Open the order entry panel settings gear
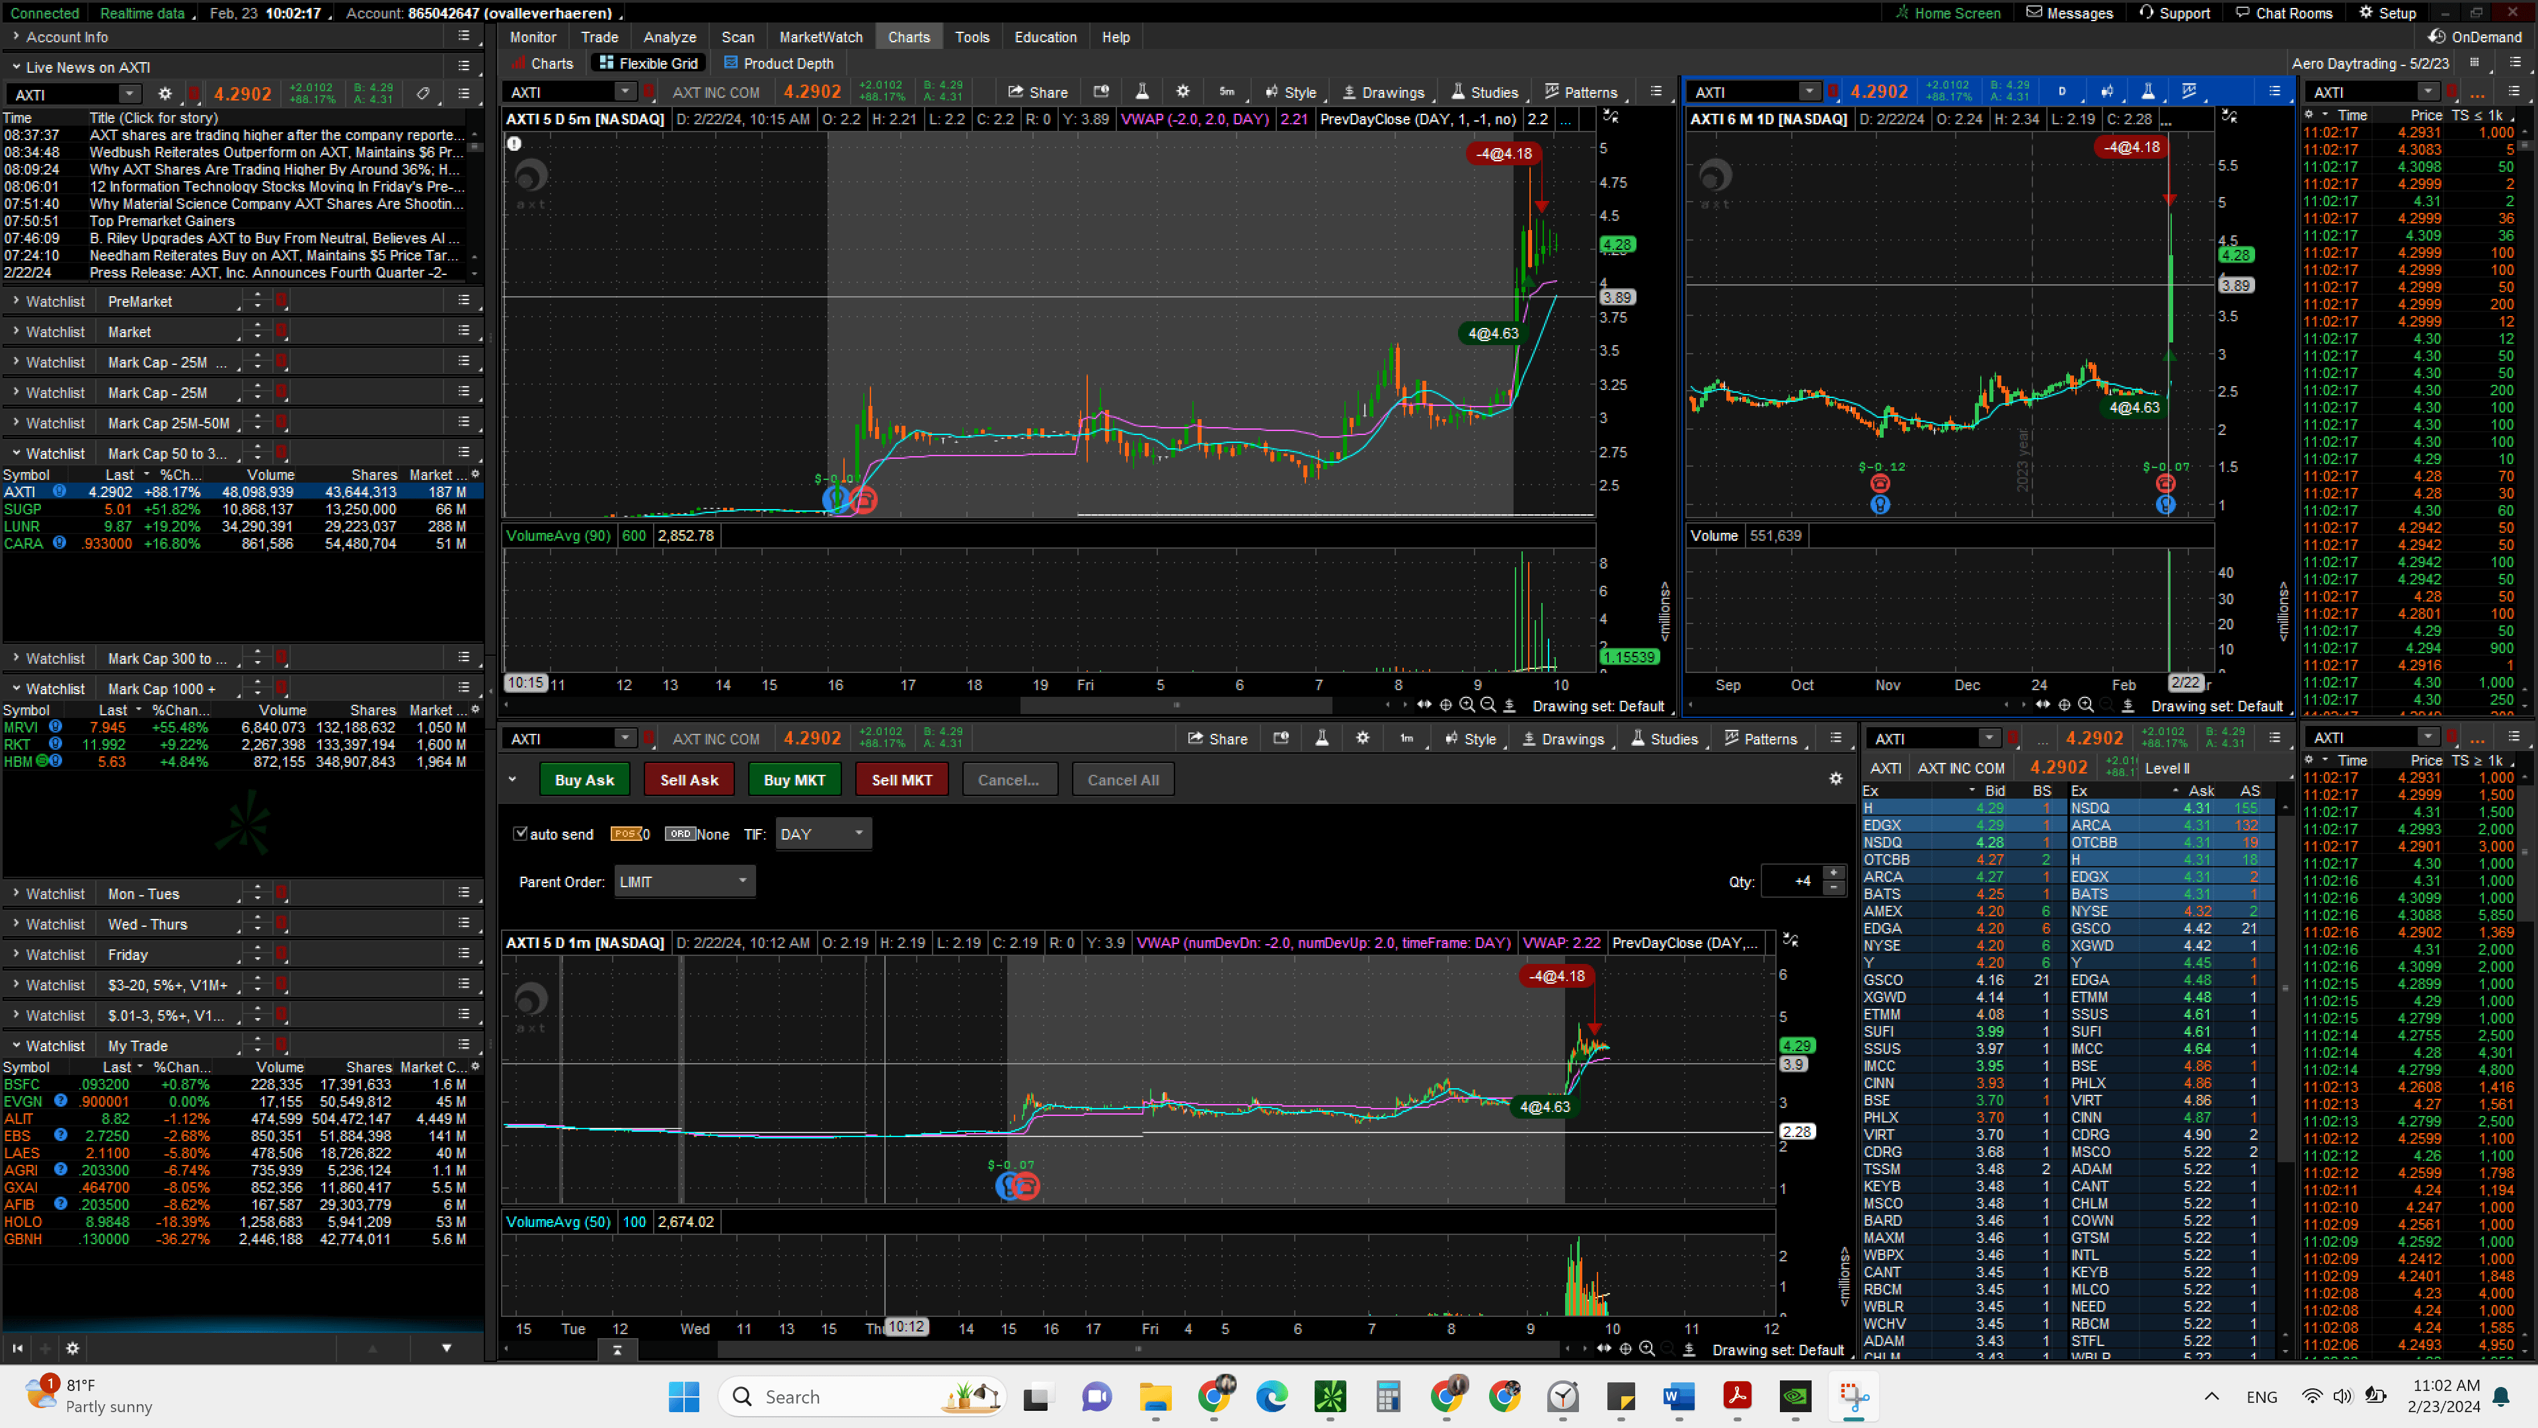2538x1428 pixels. (x=1835, y=779)
